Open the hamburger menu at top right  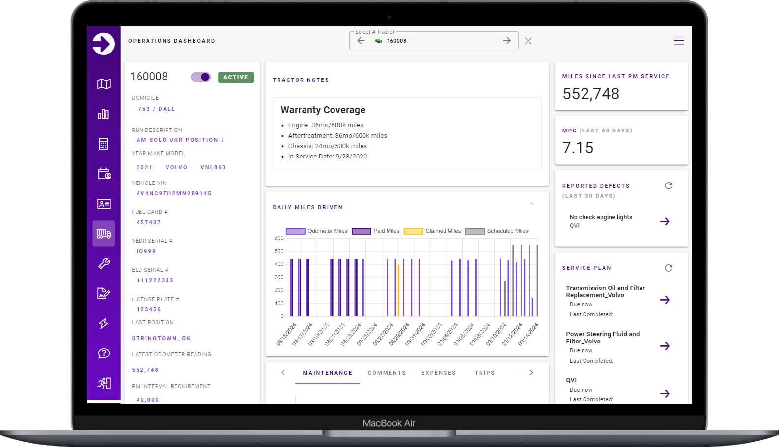679,41
